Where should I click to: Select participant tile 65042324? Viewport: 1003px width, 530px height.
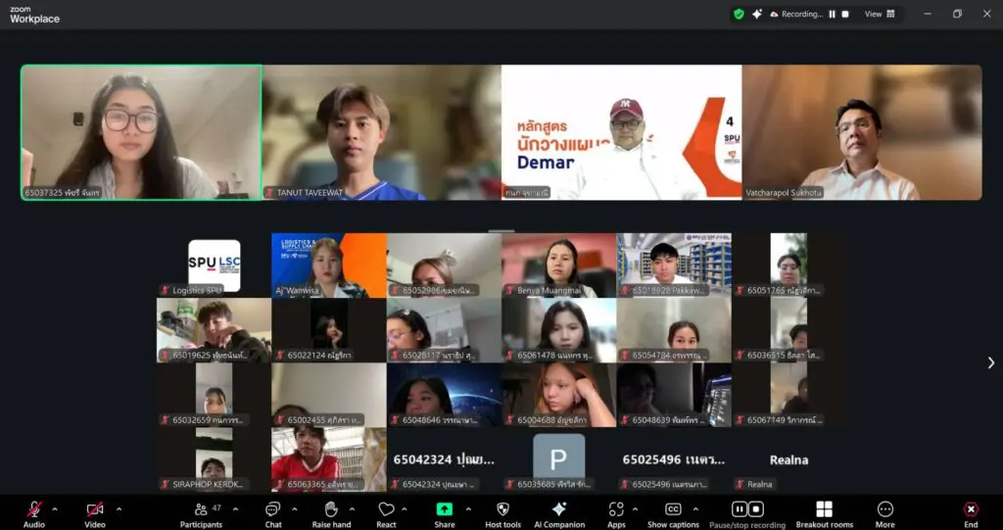[444, 459]
